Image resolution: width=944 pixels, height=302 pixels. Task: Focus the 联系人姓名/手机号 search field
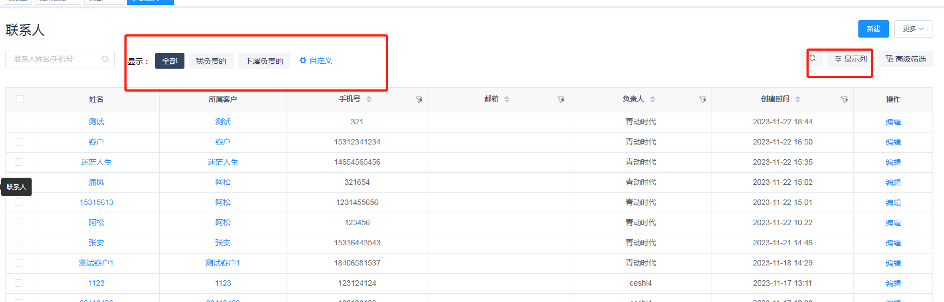[55, 59]
